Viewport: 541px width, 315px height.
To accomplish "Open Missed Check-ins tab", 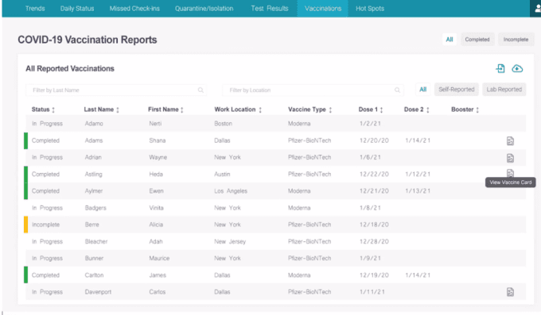I will [134, 8].
